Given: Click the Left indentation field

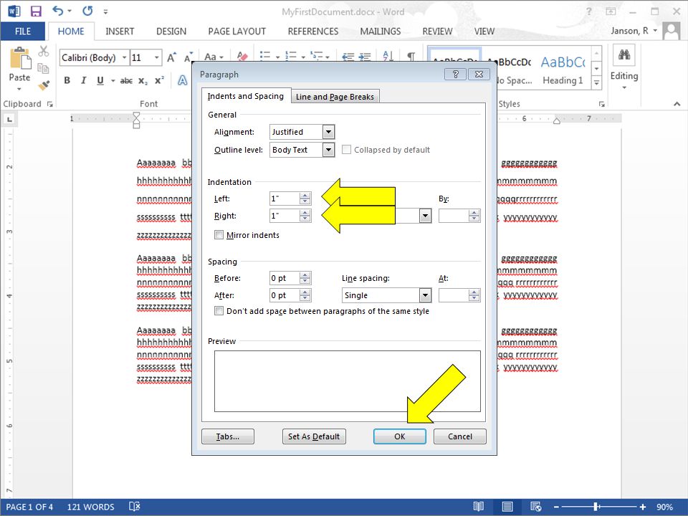Looking at the screenshot, I should click(285, 199).
